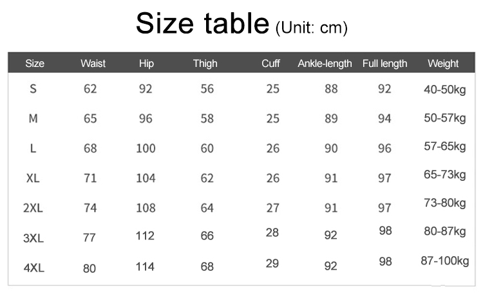This screenshot has height=298, width=483.
Task: Click the 87-100kg weight cell
Action: pyautogui.click(x=445, y=261)
